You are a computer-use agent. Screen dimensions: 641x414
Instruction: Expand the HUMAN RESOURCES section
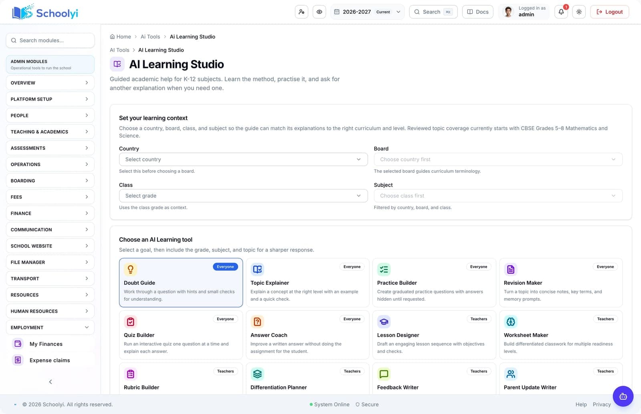50,311
